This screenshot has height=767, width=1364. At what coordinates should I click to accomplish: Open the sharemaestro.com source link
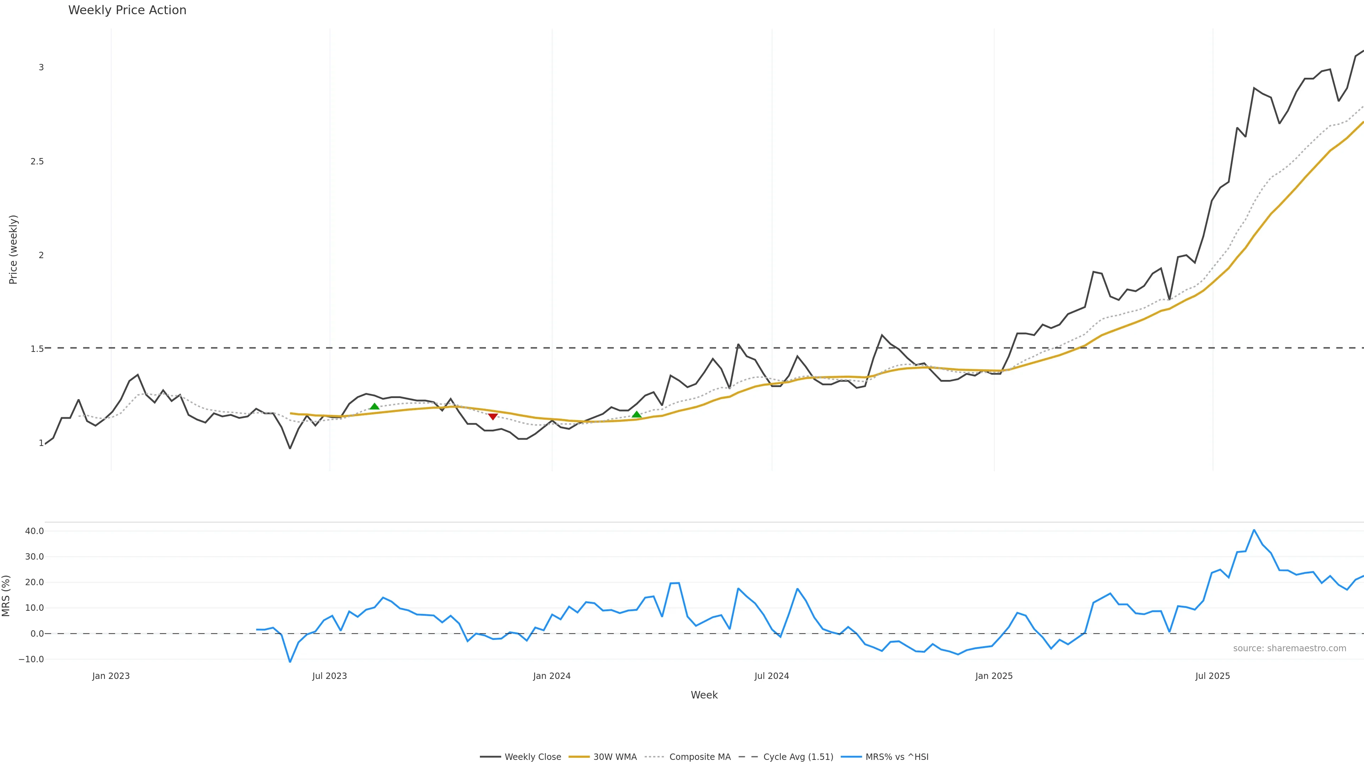[1289, 648]
